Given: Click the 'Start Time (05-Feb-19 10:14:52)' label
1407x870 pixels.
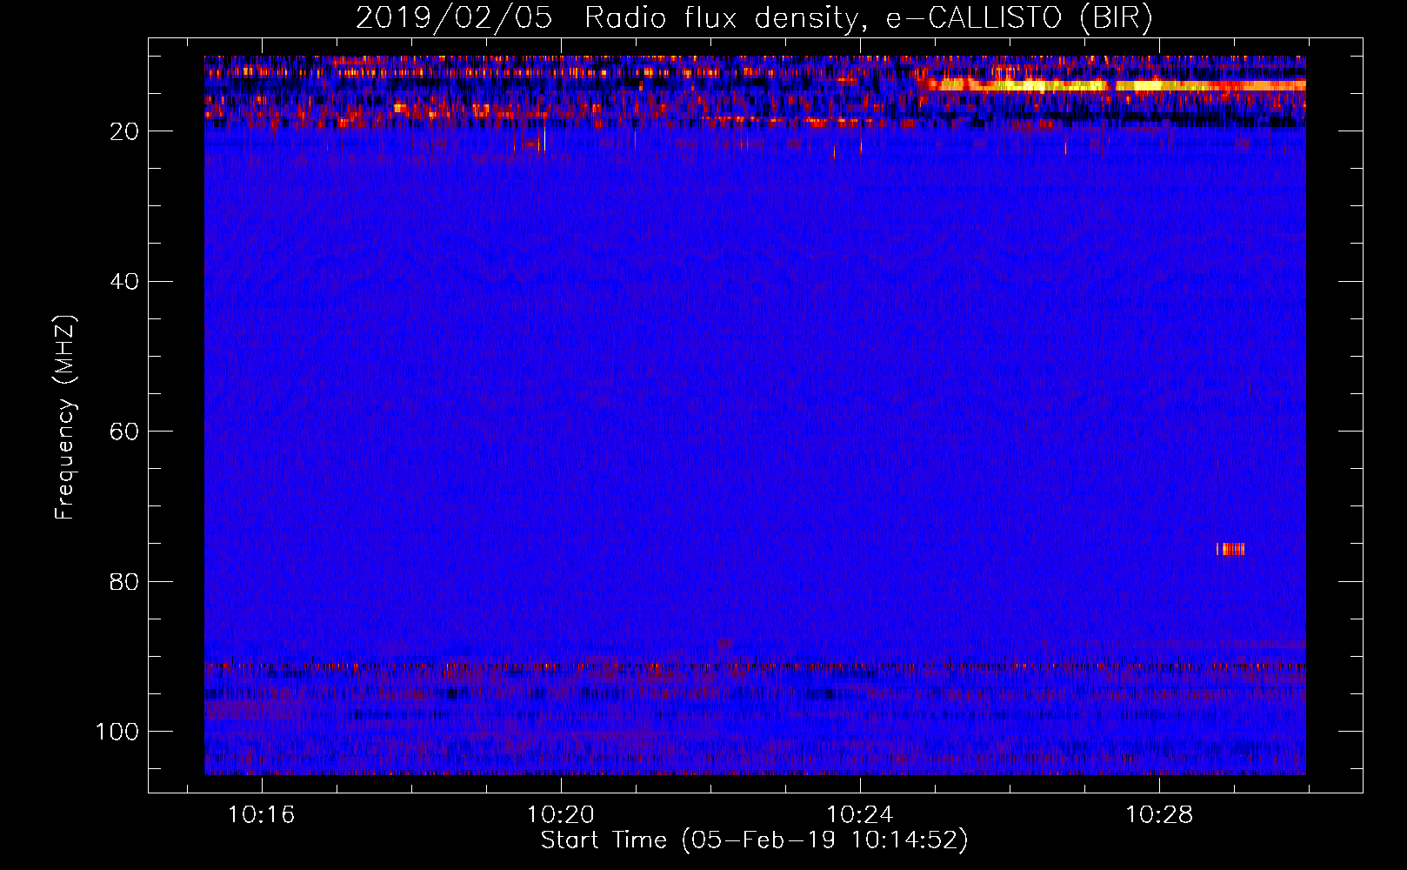Looking at the screenshot, I should click(754, 840).
